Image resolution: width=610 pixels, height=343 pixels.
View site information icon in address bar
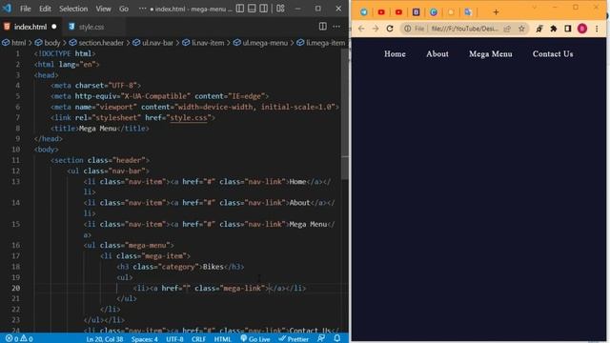pos(407,29)
